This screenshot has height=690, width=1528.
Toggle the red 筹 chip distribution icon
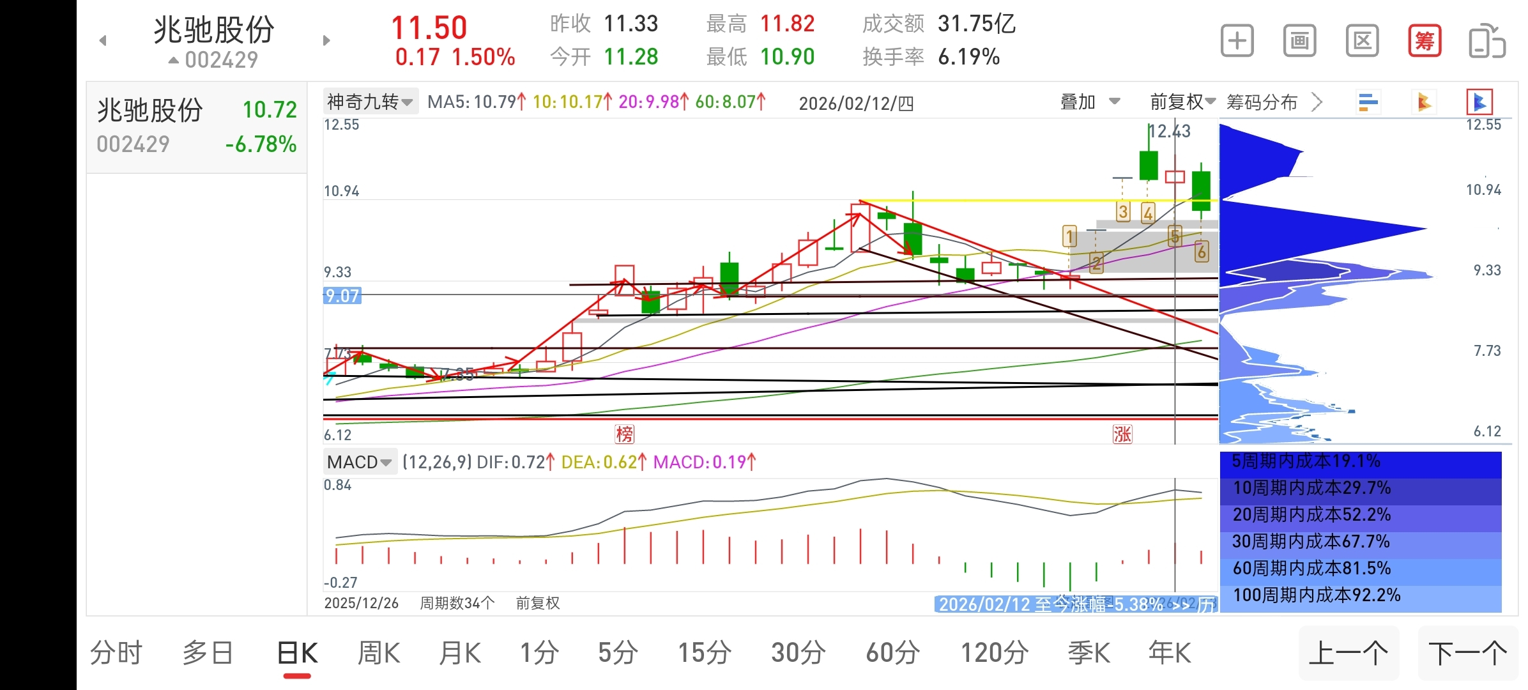click(1425, 42)
